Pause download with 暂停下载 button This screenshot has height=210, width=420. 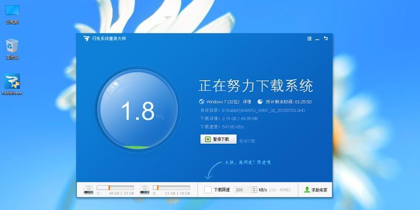coord(218,139)
